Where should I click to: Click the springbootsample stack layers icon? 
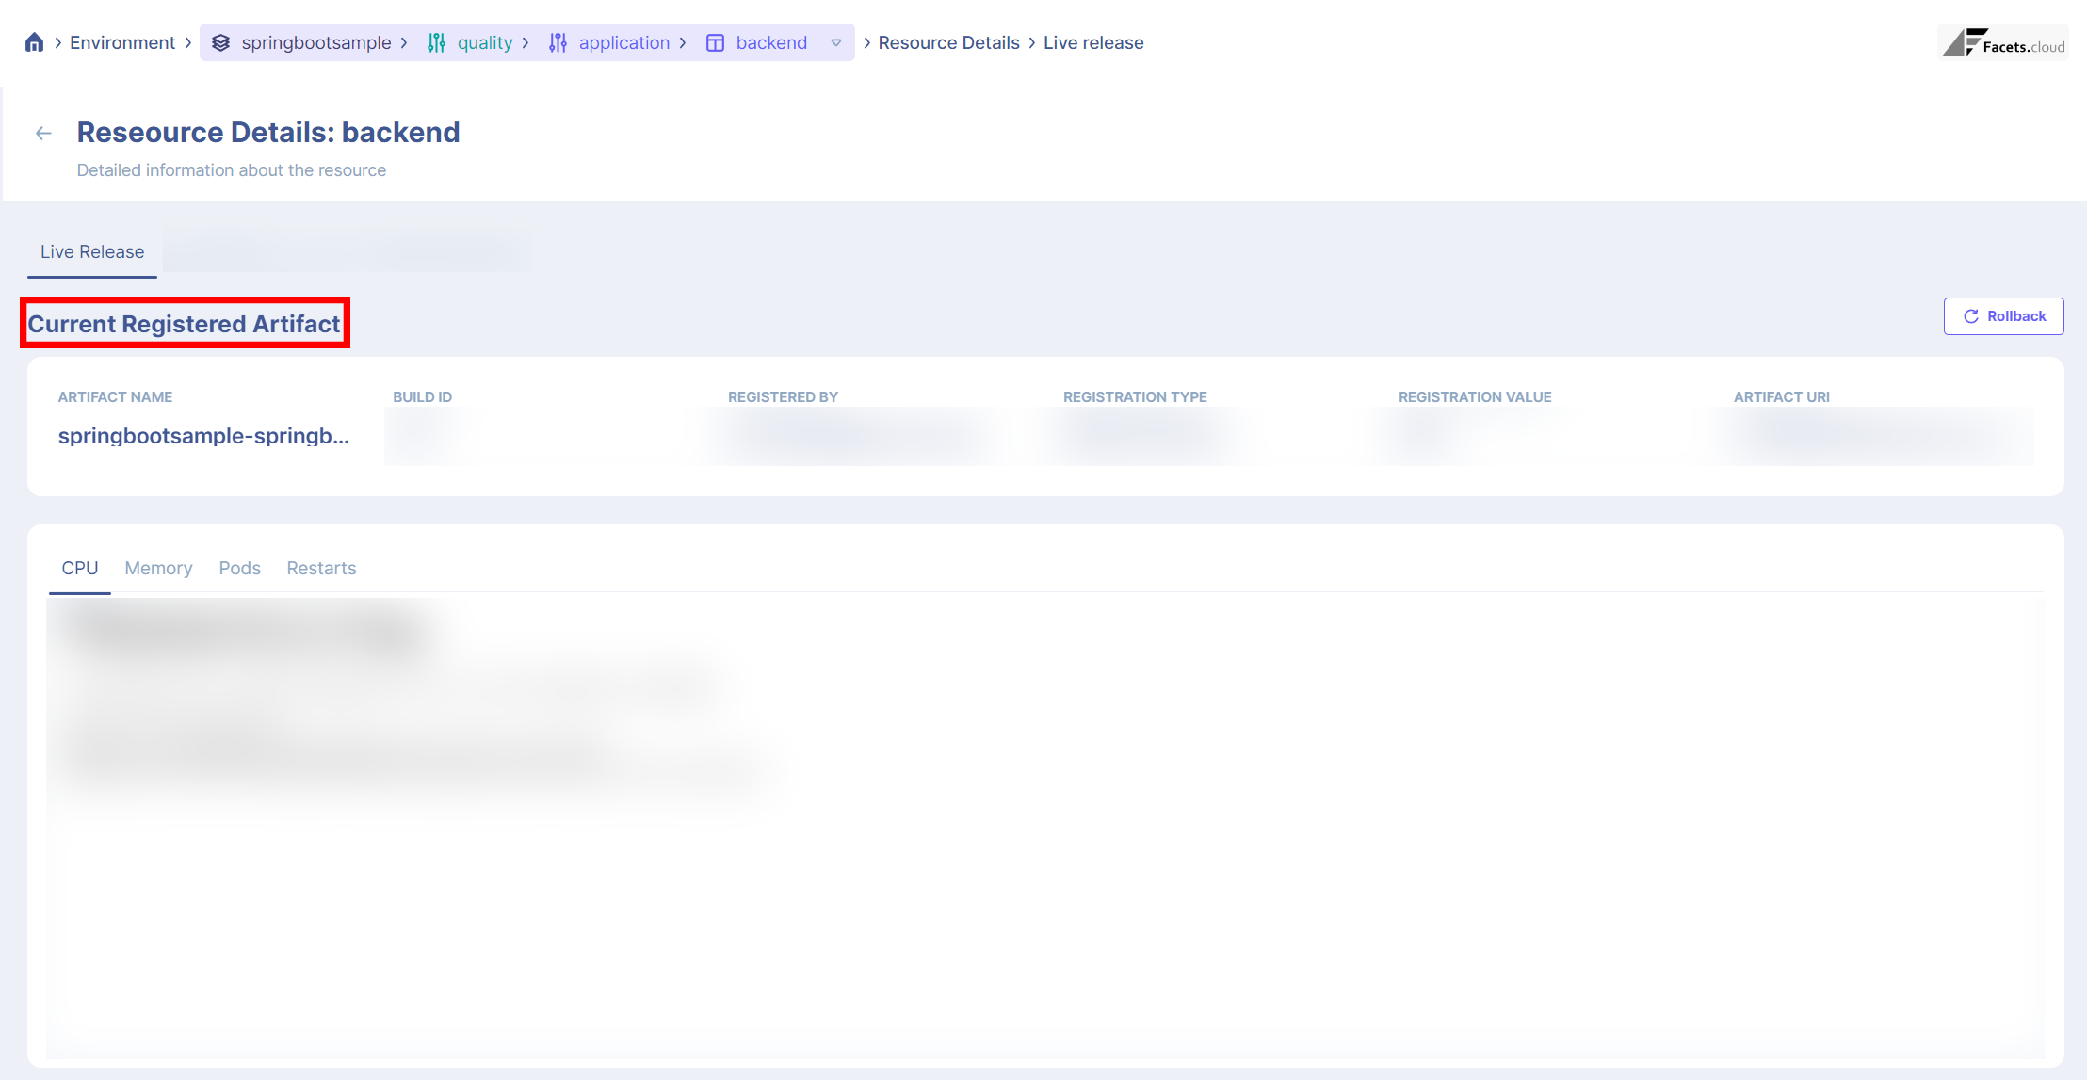[220, 42]
